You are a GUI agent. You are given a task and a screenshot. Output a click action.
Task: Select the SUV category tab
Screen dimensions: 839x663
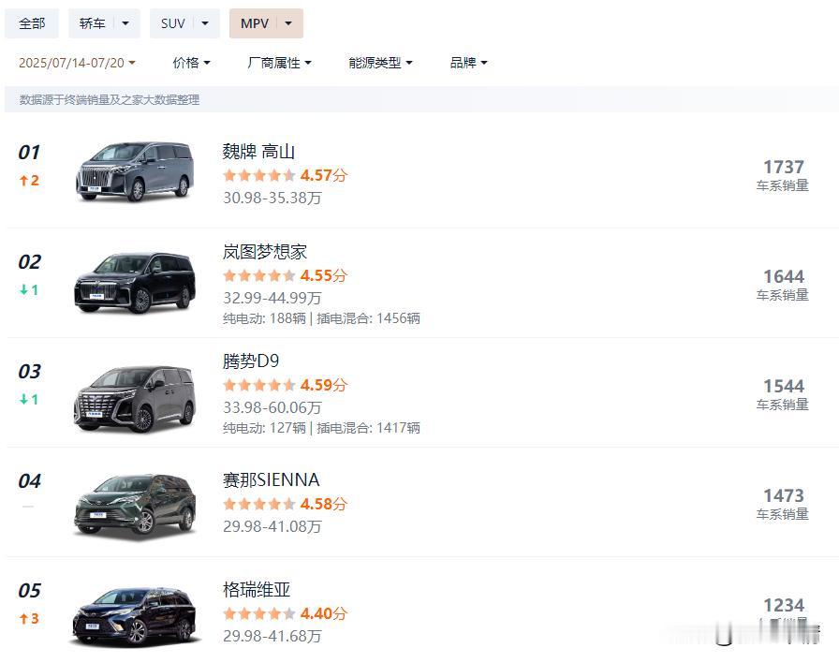coord(173,23)
